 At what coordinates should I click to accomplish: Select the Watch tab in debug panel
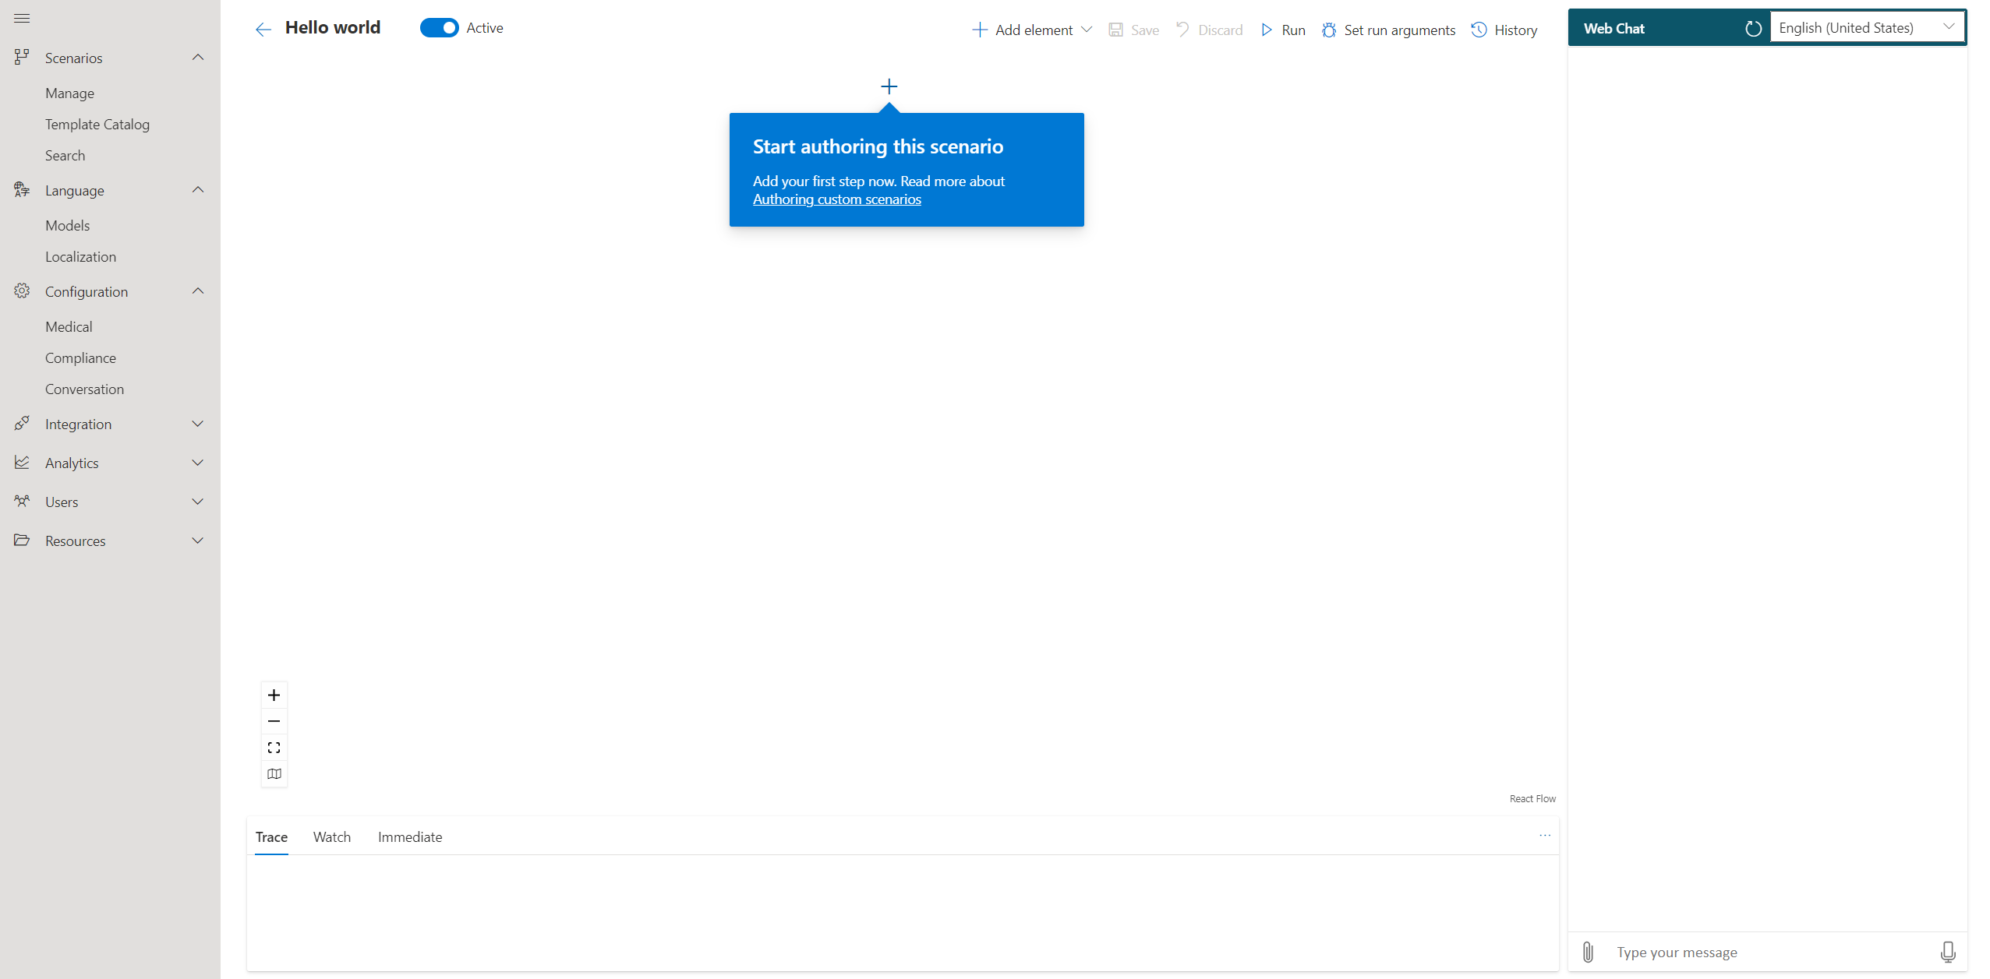pyautogui.click(x=331, y=836)
